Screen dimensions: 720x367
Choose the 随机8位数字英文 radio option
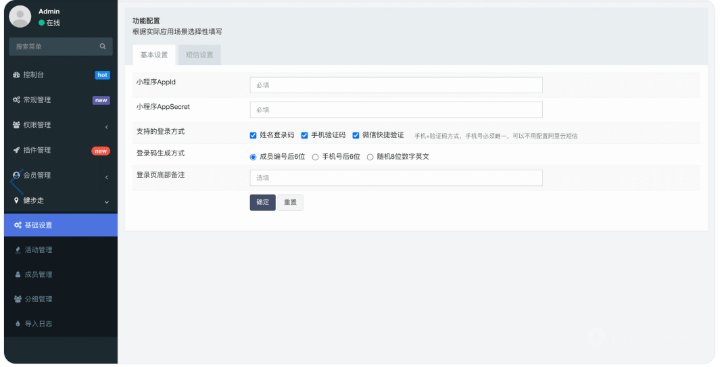(x=370, y=157)
